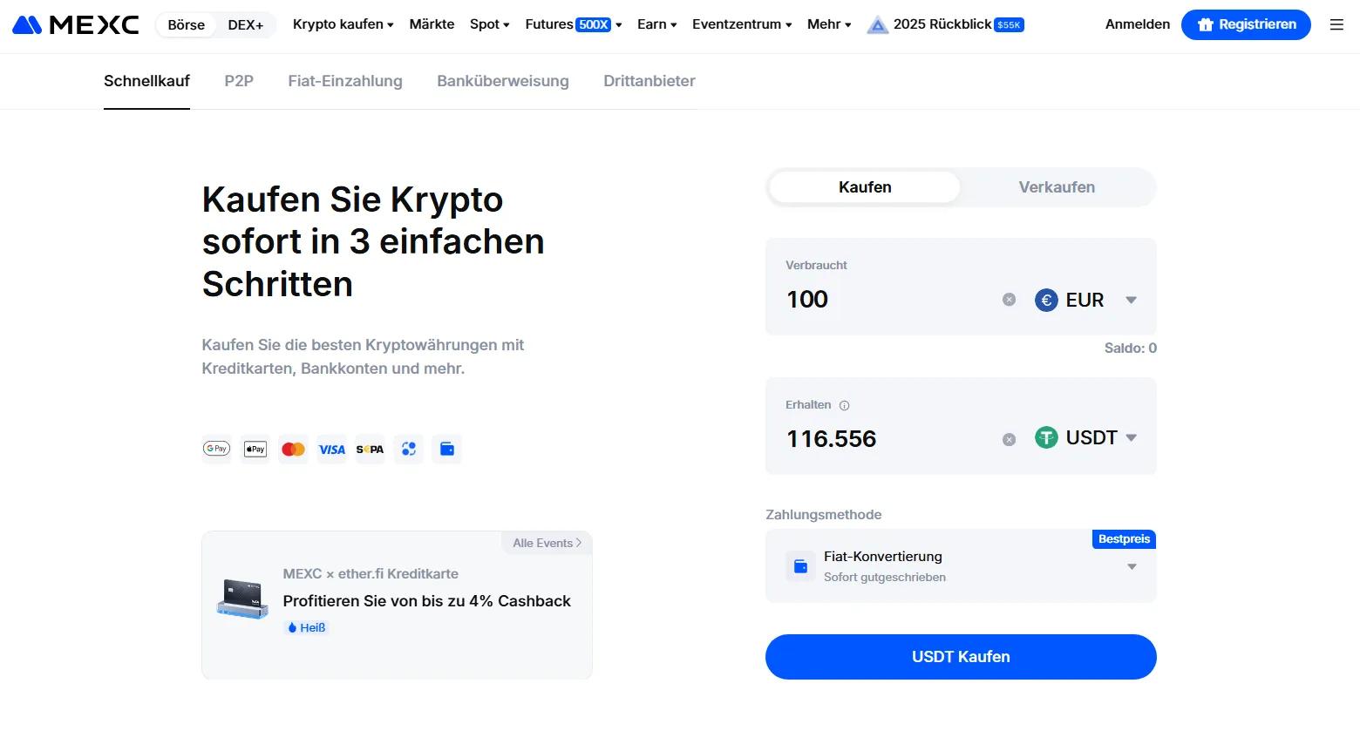Screen dimensions: 1360x751
Task: Click the Apple Pay payment icon
Action: click(255, 449)
